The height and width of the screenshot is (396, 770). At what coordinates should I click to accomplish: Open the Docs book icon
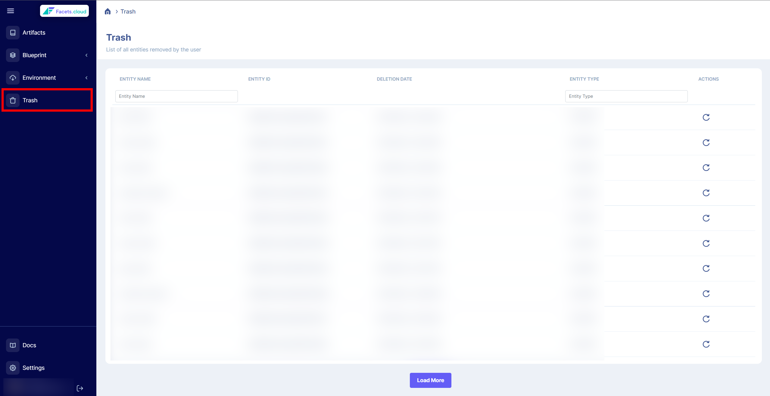tap(13, 345)
